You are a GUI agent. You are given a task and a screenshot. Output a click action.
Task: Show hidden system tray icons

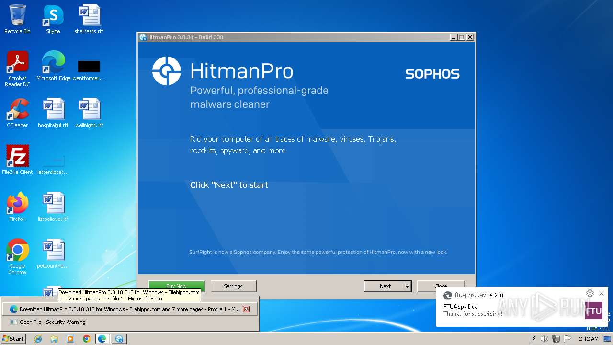point(534,339)
